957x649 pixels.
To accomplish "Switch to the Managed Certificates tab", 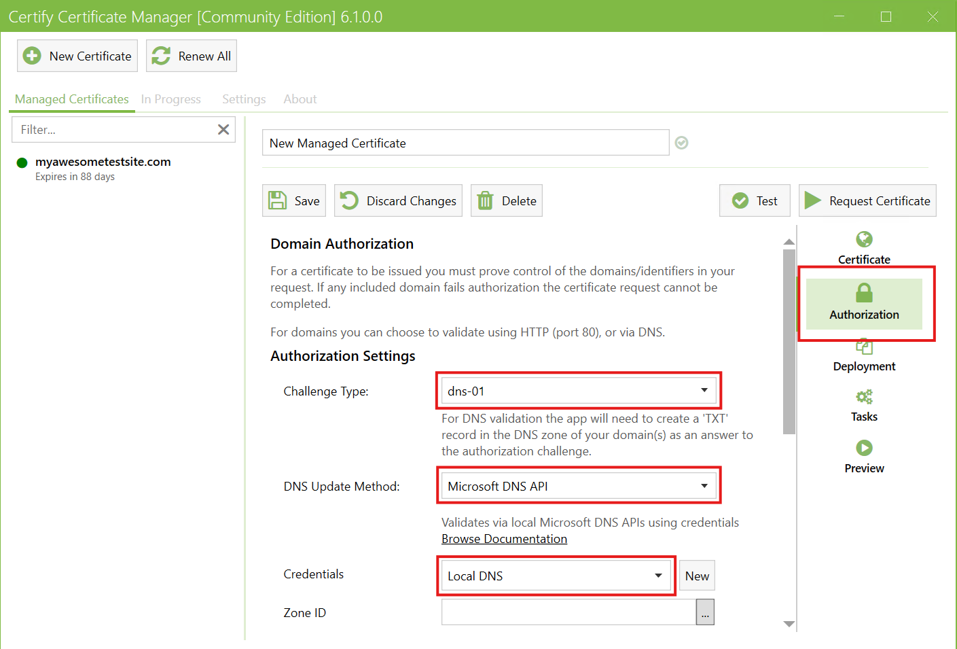I will point(72,99).
